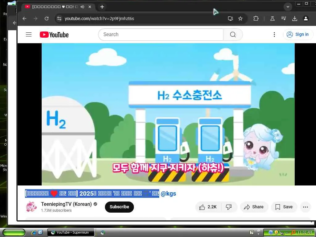
Task: Save the video to a playlist
Action: [x=284, y=207]
